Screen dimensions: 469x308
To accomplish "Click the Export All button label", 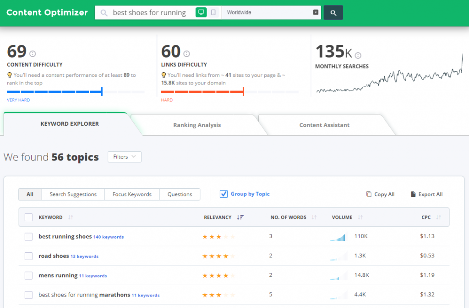I will pyautogui.click(x=431, y=194).
